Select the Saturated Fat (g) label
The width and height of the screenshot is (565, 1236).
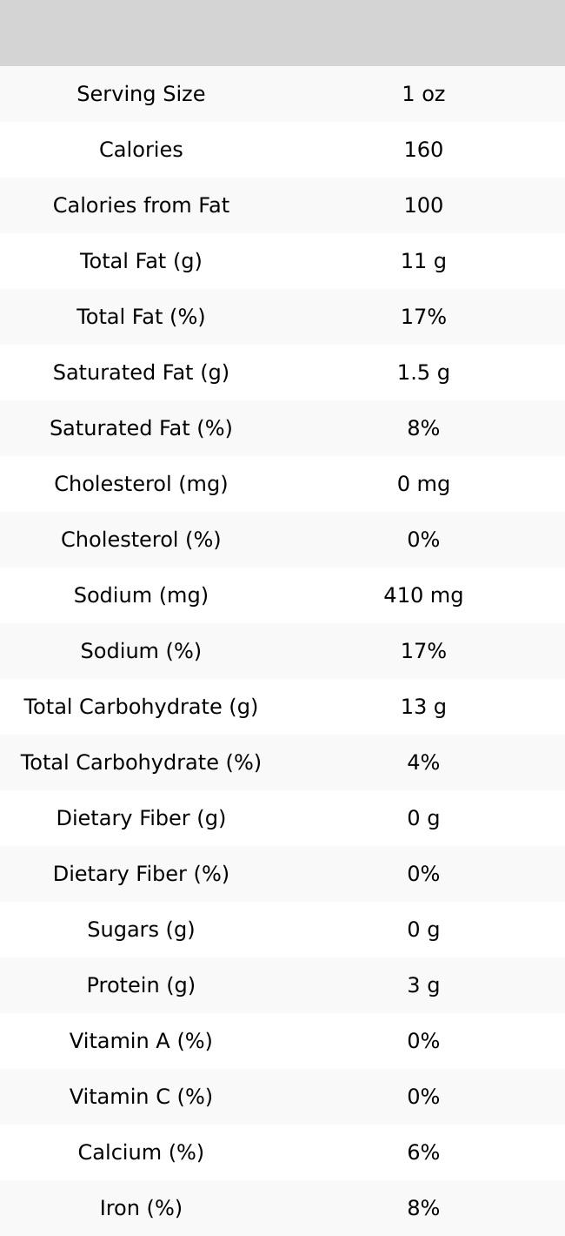click(141, 373)
